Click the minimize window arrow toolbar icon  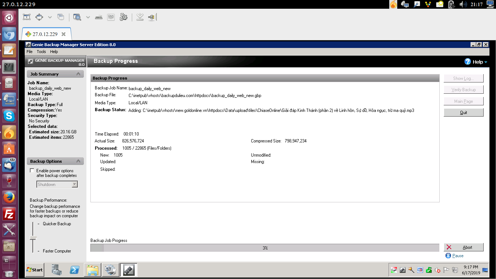140,17
